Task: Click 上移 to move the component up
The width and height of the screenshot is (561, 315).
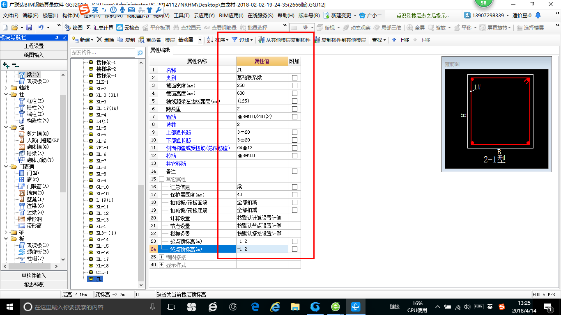Action: click(400, 40)
